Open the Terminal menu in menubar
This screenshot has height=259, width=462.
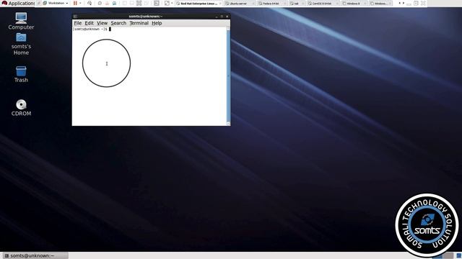tap(139, 23)
